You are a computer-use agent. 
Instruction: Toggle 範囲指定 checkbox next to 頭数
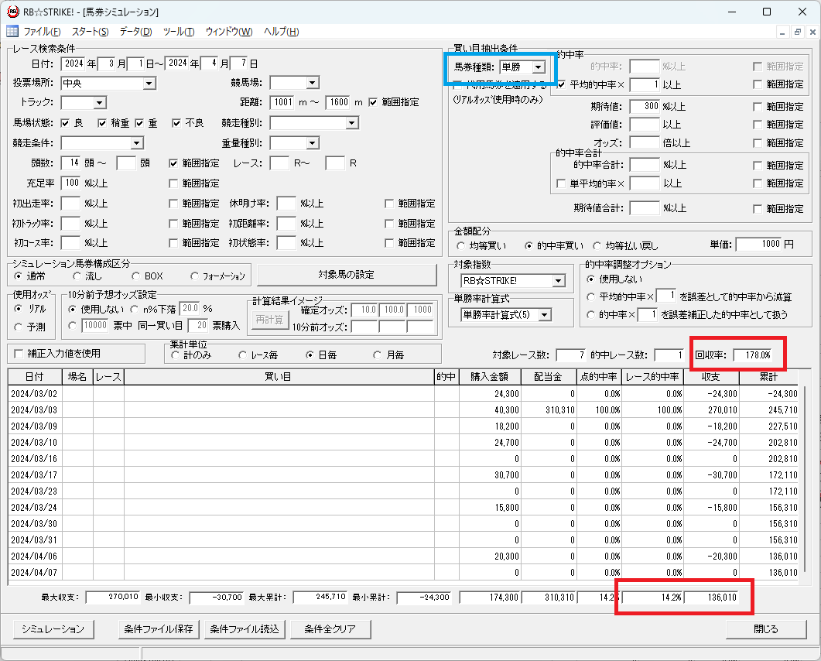coord(173,163)
